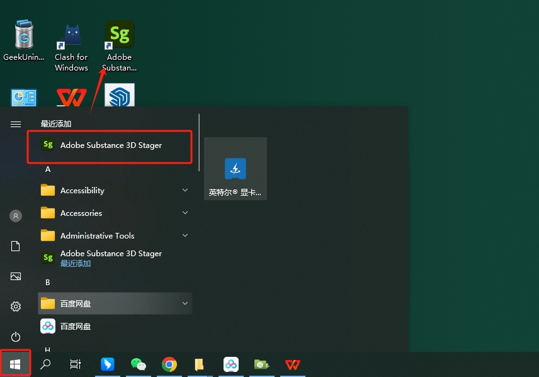Image resolution: width=539 pixels, height=377 pixels.
Task: Click the letter A section header
Action: click(48, 169)
